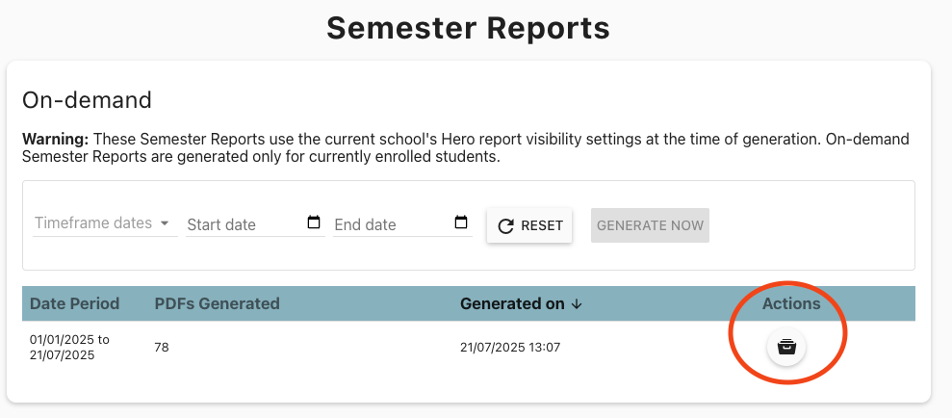
Task: Click into the Start date field
Action: pyautogui.click(x=243, y=224)
